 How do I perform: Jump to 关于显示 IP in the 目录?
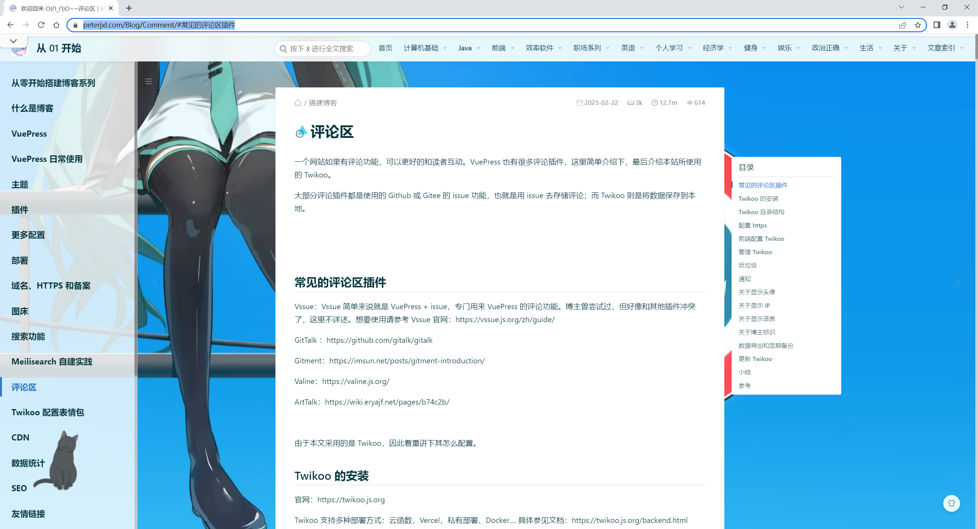(x=754, y=306)
